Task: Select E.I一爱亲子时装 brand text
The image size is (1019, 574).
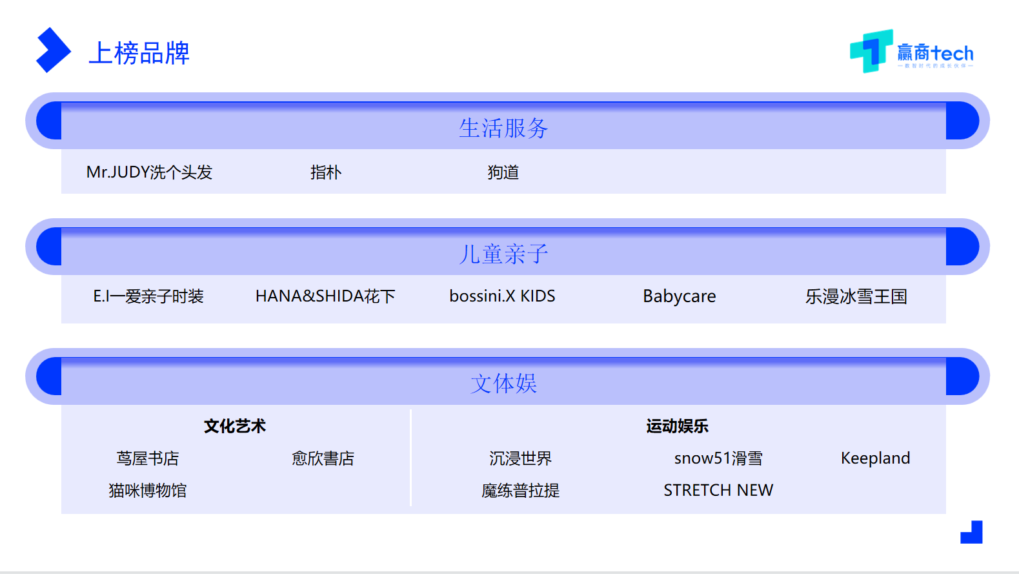Action: (x=148, y=296)
